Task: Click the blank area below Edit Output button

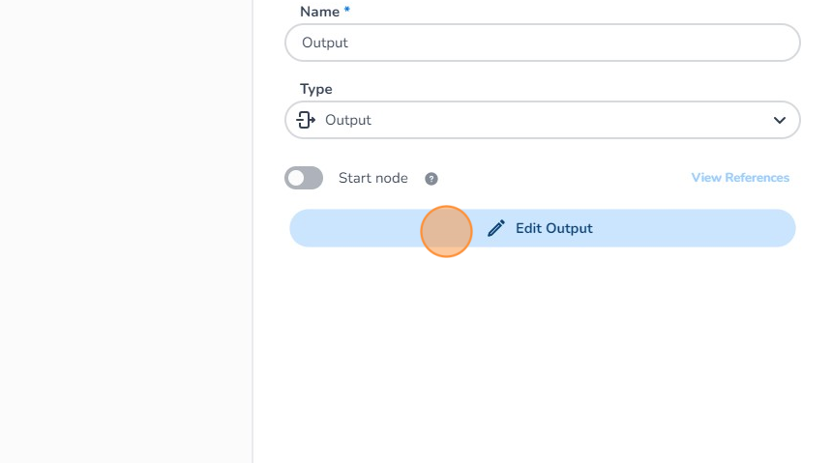Action: [542, 358]
